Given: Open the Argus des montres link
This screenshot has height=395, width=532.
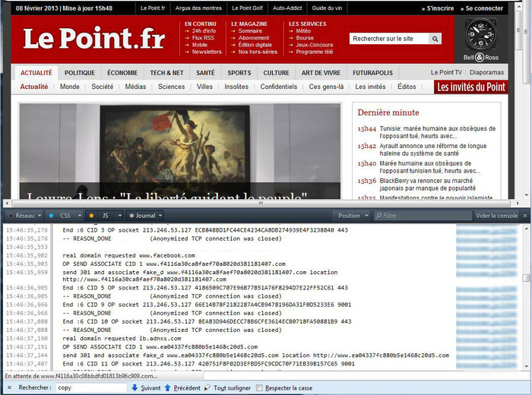Looking at the screenshot, I should (198, 8).
